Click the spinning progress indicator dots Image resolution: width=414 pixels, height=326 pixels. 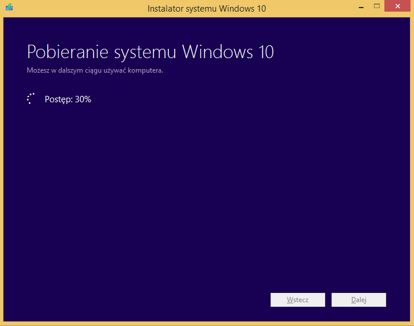pos(31,99)
